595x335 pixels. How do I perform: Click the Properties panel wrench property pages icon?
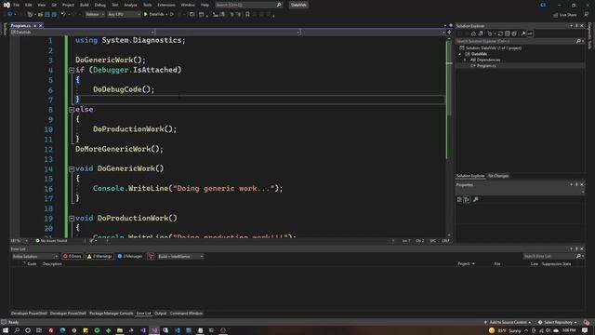pyautogui.click(x=476, y=199)
